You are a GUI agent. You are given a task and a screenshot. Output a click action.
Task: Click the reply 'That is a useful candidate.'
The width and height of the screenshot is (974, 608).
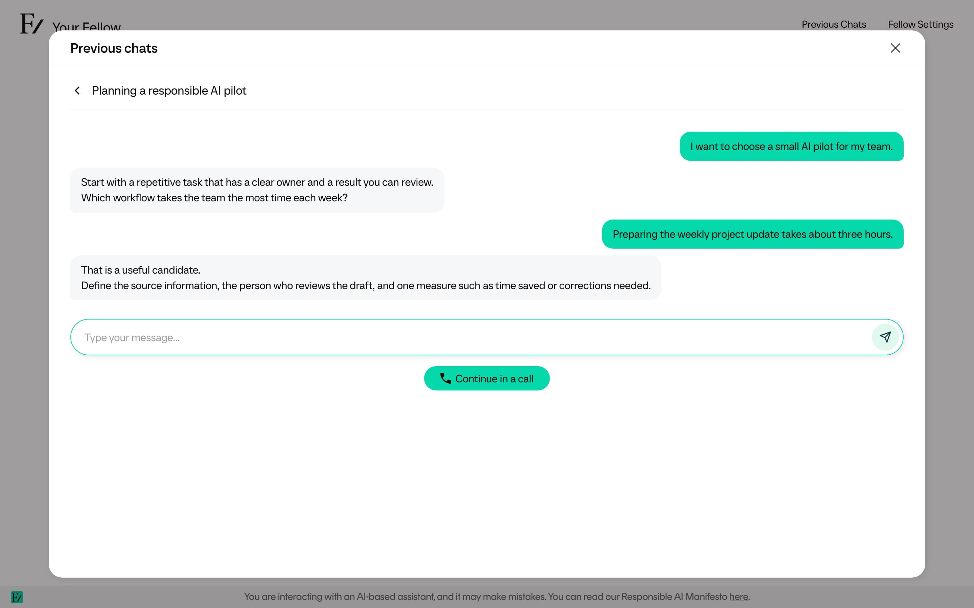pos(366,277)
